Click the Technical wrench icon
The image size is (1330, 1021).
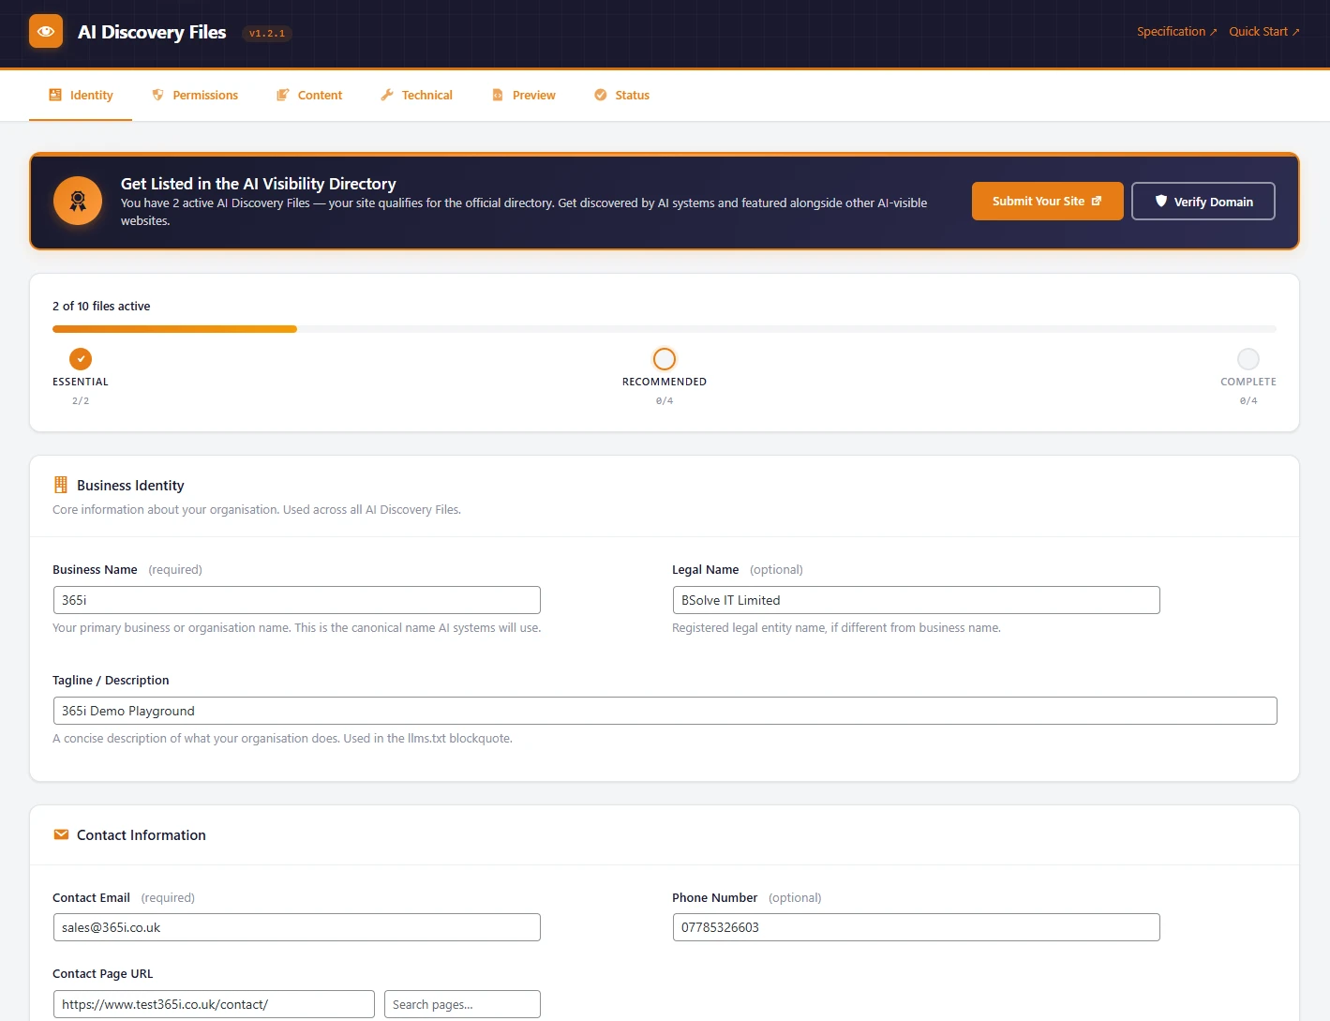point(386,95)
